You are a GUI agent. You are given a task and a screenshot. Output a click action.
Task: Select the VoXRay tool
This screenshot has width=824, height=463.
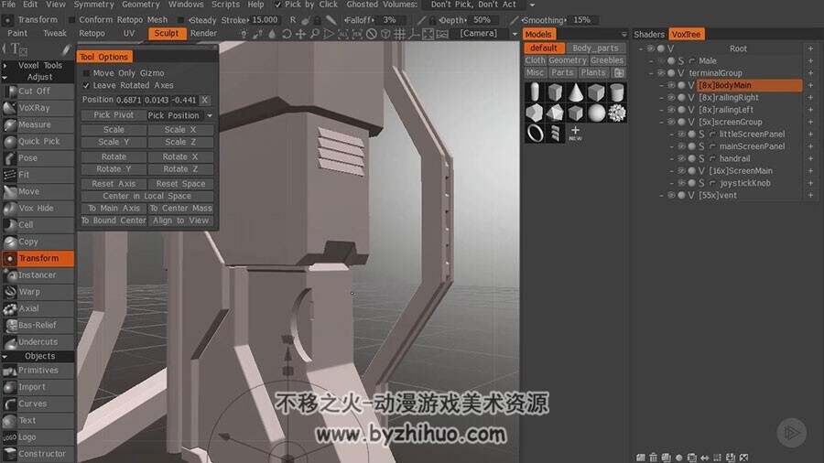point(37,108)
